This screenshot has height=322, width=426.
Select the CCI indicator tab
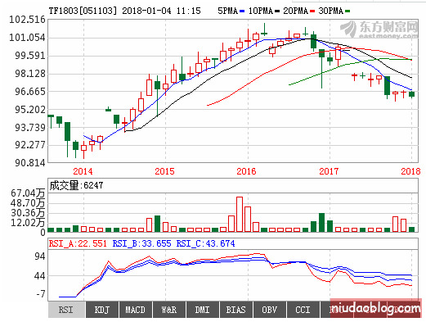pos(303,310)
